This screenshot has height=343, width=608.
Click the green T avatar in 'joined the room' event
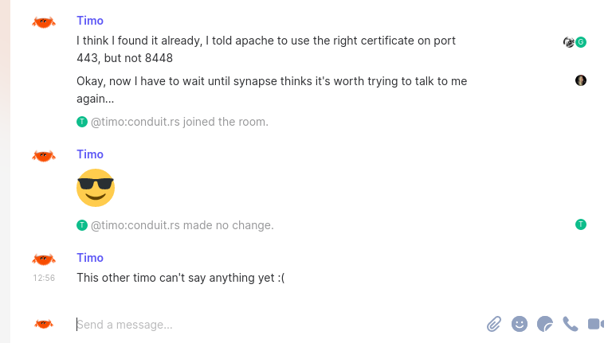(x=81, y=122)
